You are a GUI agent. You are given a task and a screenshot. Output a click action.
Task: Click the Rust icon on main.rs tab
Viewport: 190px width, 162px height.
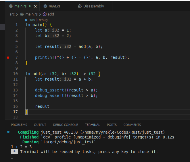pyautogui.click(x=11, y=6)
